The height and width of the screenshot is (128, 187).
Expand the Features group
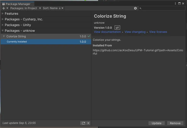[x=3, y=14]
